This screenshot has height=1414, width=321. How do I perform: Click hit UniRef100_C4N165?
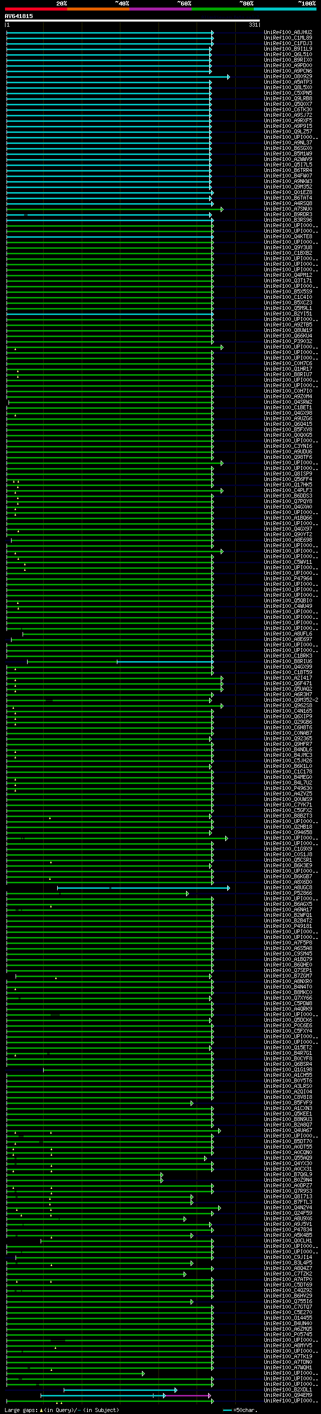click(288, 711)
